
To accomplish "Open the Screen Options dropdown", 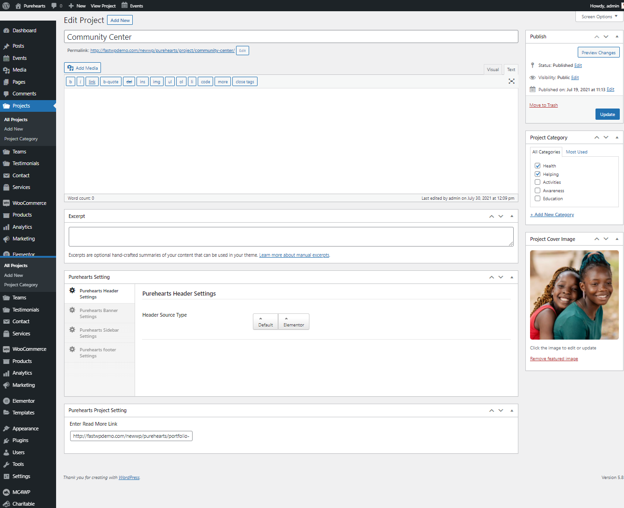I will coord(599,16).
